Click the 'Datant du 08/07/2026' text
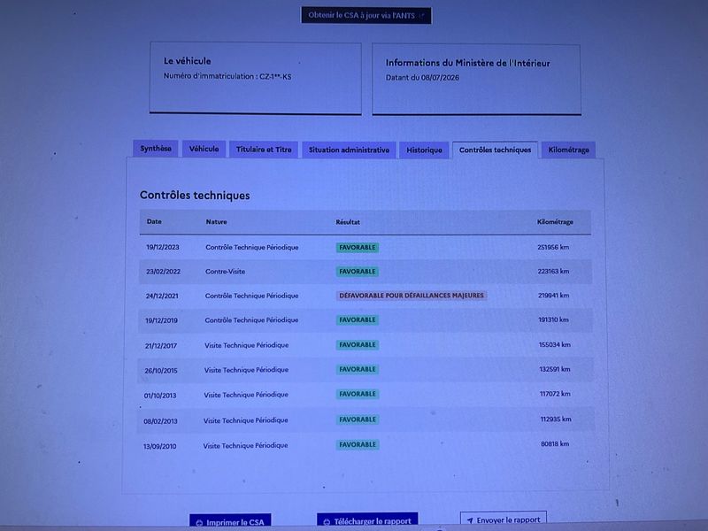The width and height of the screenshot is (708, 531). tap(422, 78)
